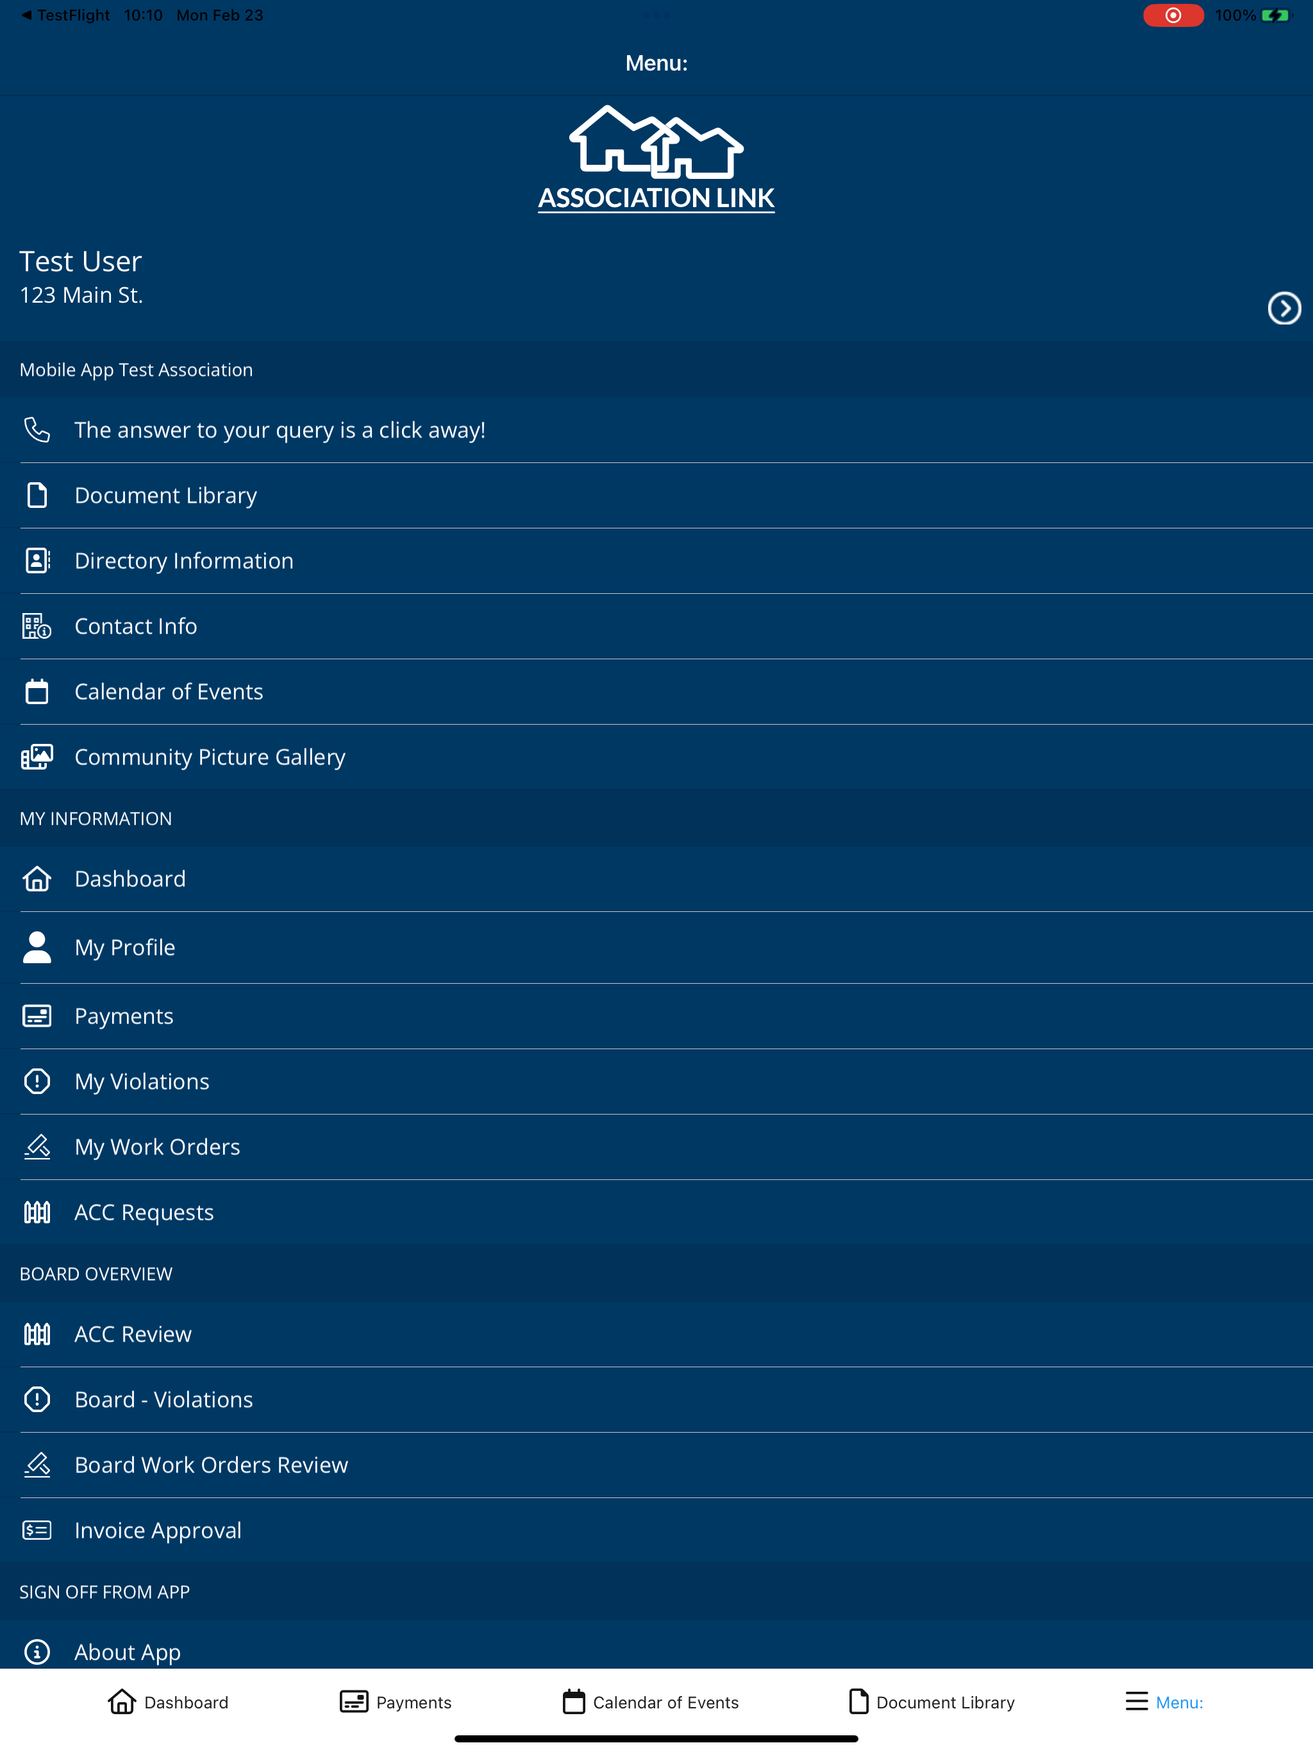Tap the ASSOCIATION LINK logo text
The image size is (1313, 1752).
click(656, 198)
